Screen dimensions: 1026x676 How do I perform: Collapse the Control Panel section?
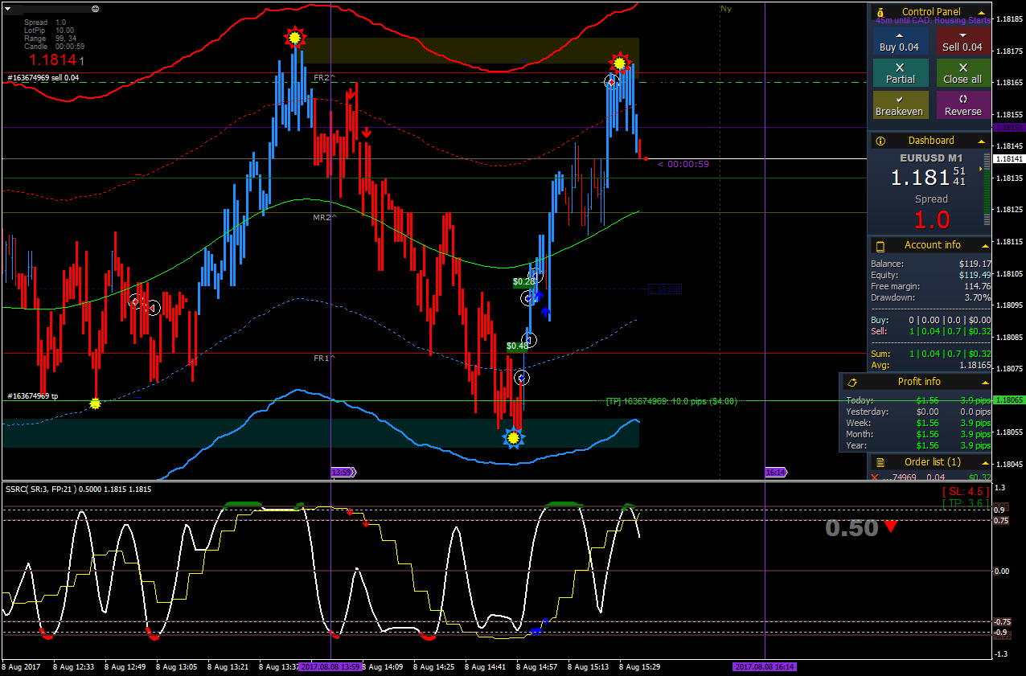coord(982,12)
